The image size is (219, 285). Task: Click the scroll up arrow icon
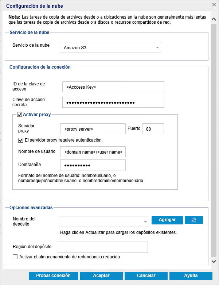click(x=214, y=19)
